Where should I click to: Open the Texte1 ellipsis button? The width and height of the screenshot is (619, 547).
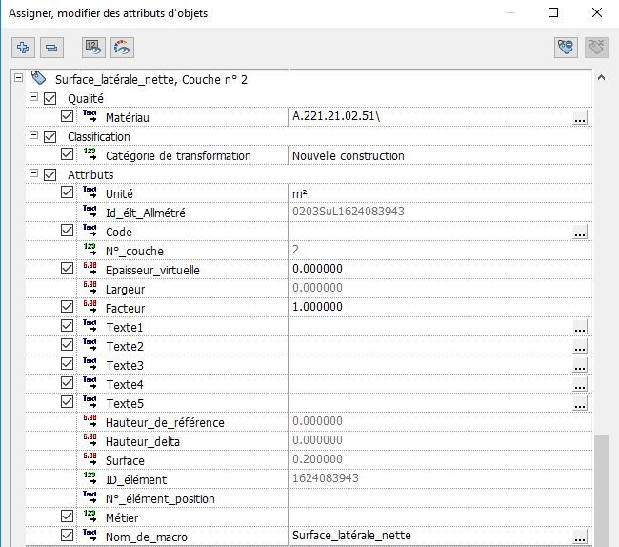click(580, 327)
